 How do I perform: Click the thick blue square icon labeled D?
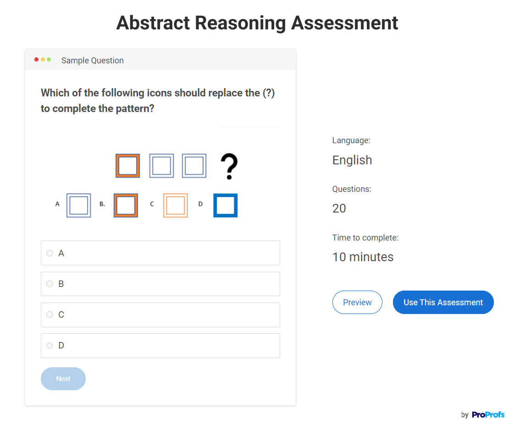[225, 205]
